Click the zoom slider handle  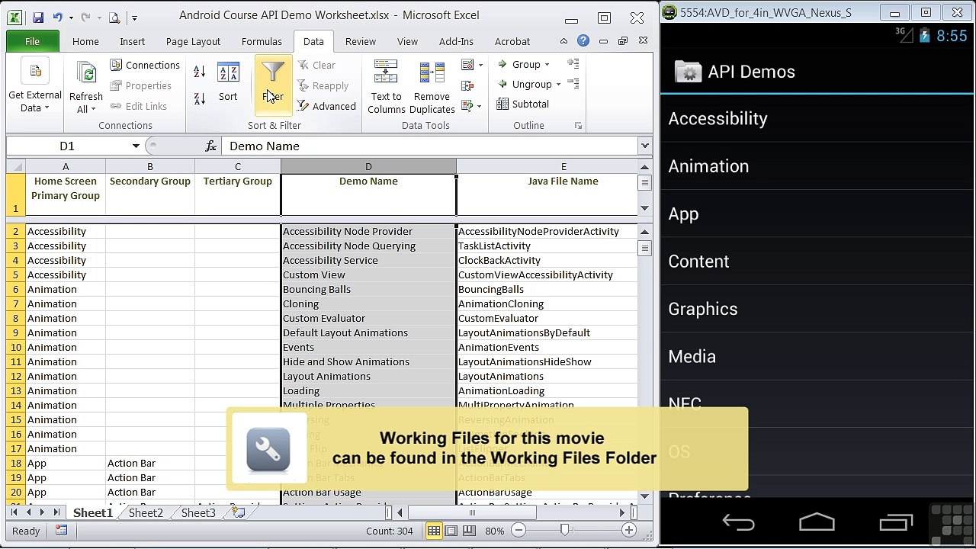565,530
